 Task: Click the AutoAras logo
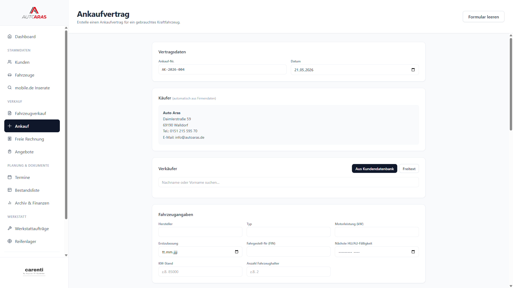(34, 13)
